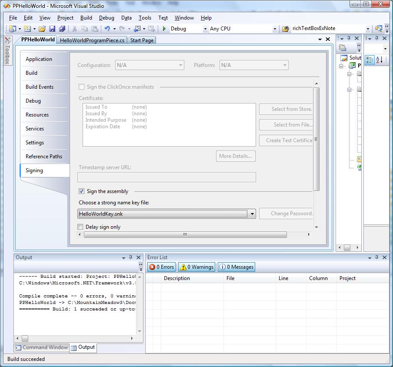This screenshot has height=367, width=393.
Task: Click the horizontal scrollbar under signing page
Action: (x=185, y=235)
